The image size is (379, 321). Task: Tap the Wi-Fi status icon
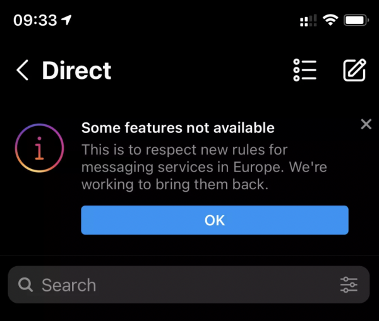tap(330, 20)
